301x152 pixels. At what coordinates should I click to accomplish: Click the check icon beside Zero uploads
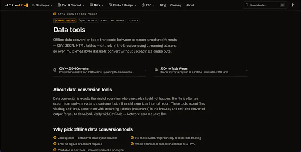tap(55, 138)
